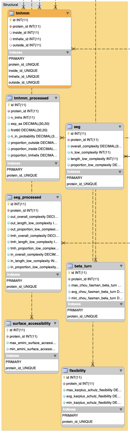Collapse the seg_processed Indexes section
Screen dimensions: 130x433
tap(58, 275)
